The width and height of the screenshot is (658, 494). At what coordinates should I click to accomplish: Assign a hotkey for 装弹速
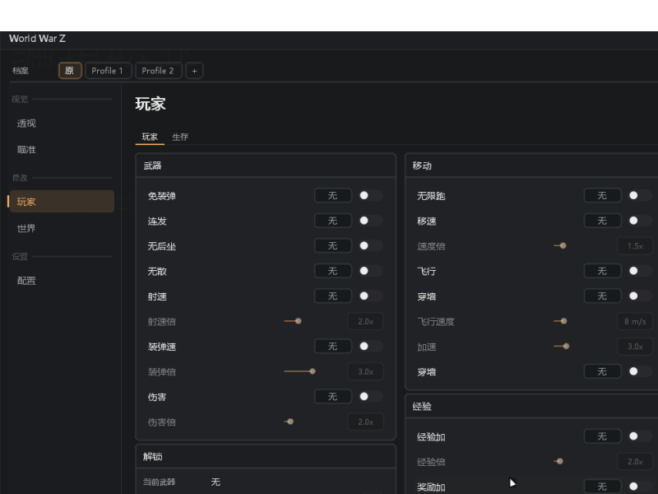coord(333,346)
